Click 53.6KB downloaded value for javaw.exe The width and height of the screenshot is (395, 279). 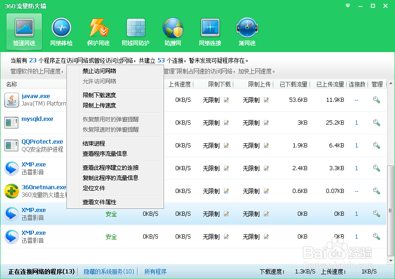pos(298,100)
